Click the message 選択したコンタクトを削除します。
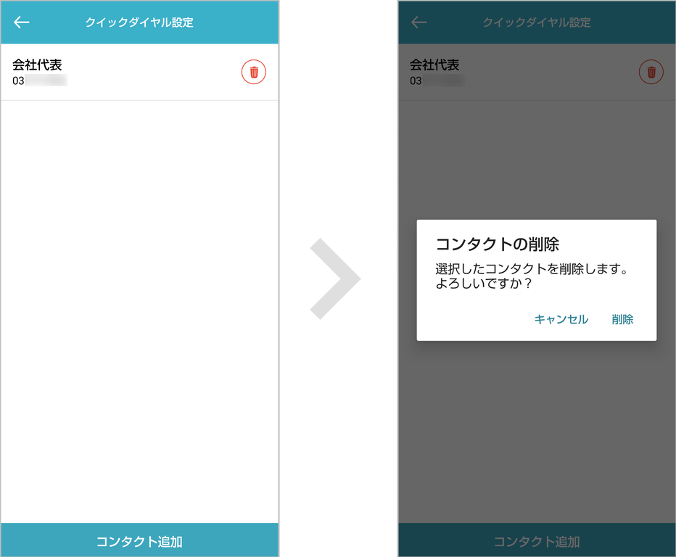676x557 pixels. coord(532,269)
